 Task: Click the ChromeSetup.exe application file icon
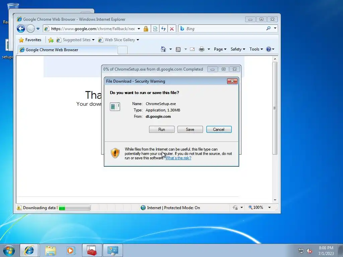(115, 107)
